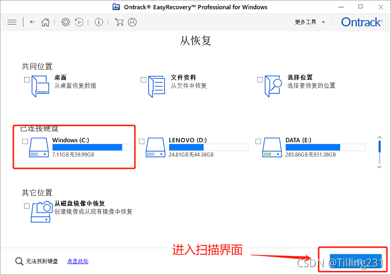This screenshot has width=391, height=275.
Task: Tick the Windows (C:) drive checkbox
Action: point(25,141)
